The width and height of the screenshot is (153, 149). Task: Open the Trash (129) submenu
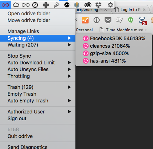38,87
